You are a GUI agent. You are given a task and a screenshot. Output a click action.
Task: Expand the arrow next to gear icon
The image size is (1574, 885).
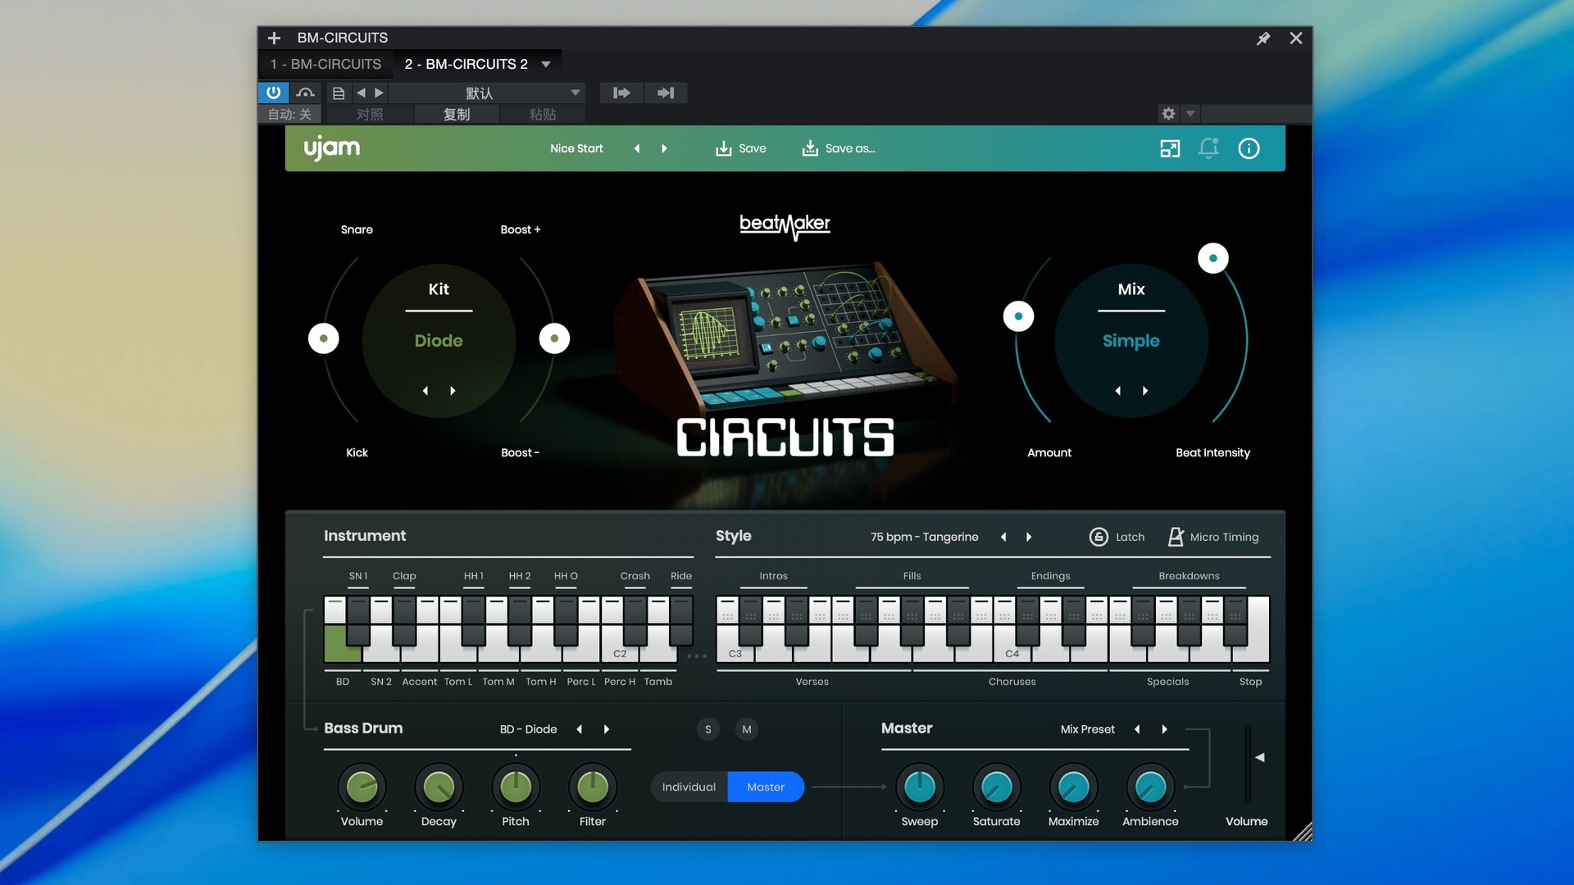point(1190,114)
